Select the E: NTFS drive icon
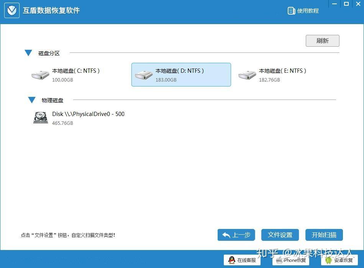Screen dimensions: 364x268 click(x=247, y=75)
